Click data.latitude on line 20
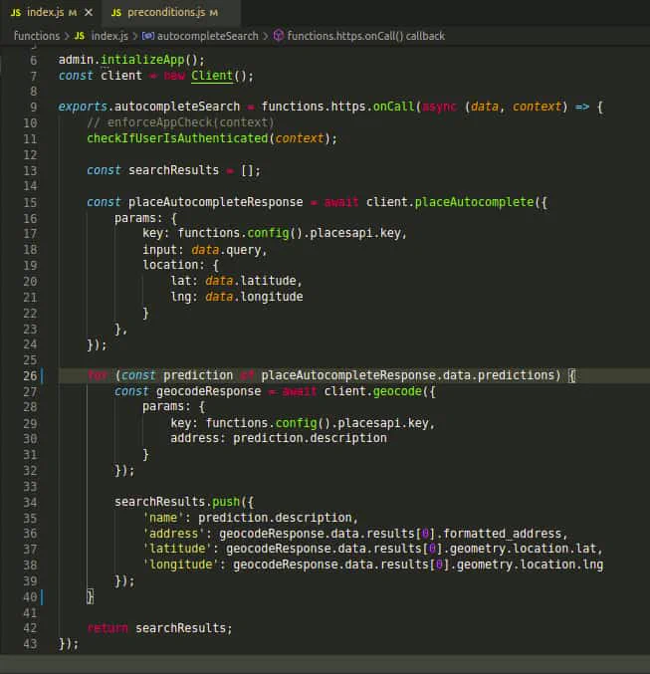The width and height of the screenshot is (650, 674). (251, 281)
